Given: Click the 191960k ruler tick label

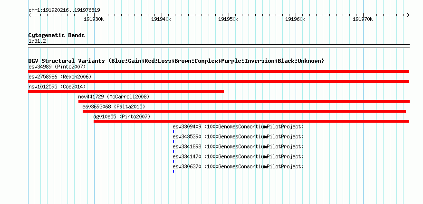Looking at the screenshot, I should point(295,19).
